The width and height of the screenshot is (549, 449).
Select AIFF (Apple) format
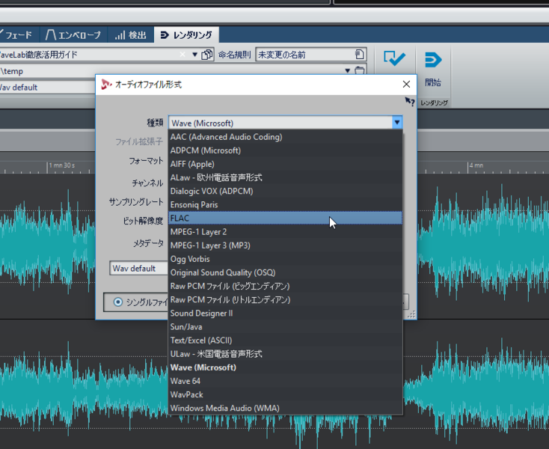pos(285,164)
